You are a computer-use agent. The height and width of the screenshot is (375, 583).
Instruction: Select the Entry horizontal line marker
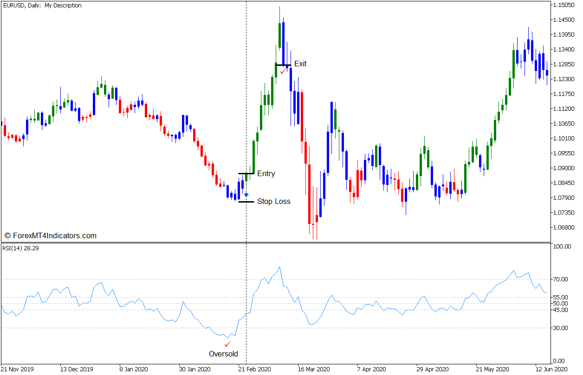click(246, 173)
